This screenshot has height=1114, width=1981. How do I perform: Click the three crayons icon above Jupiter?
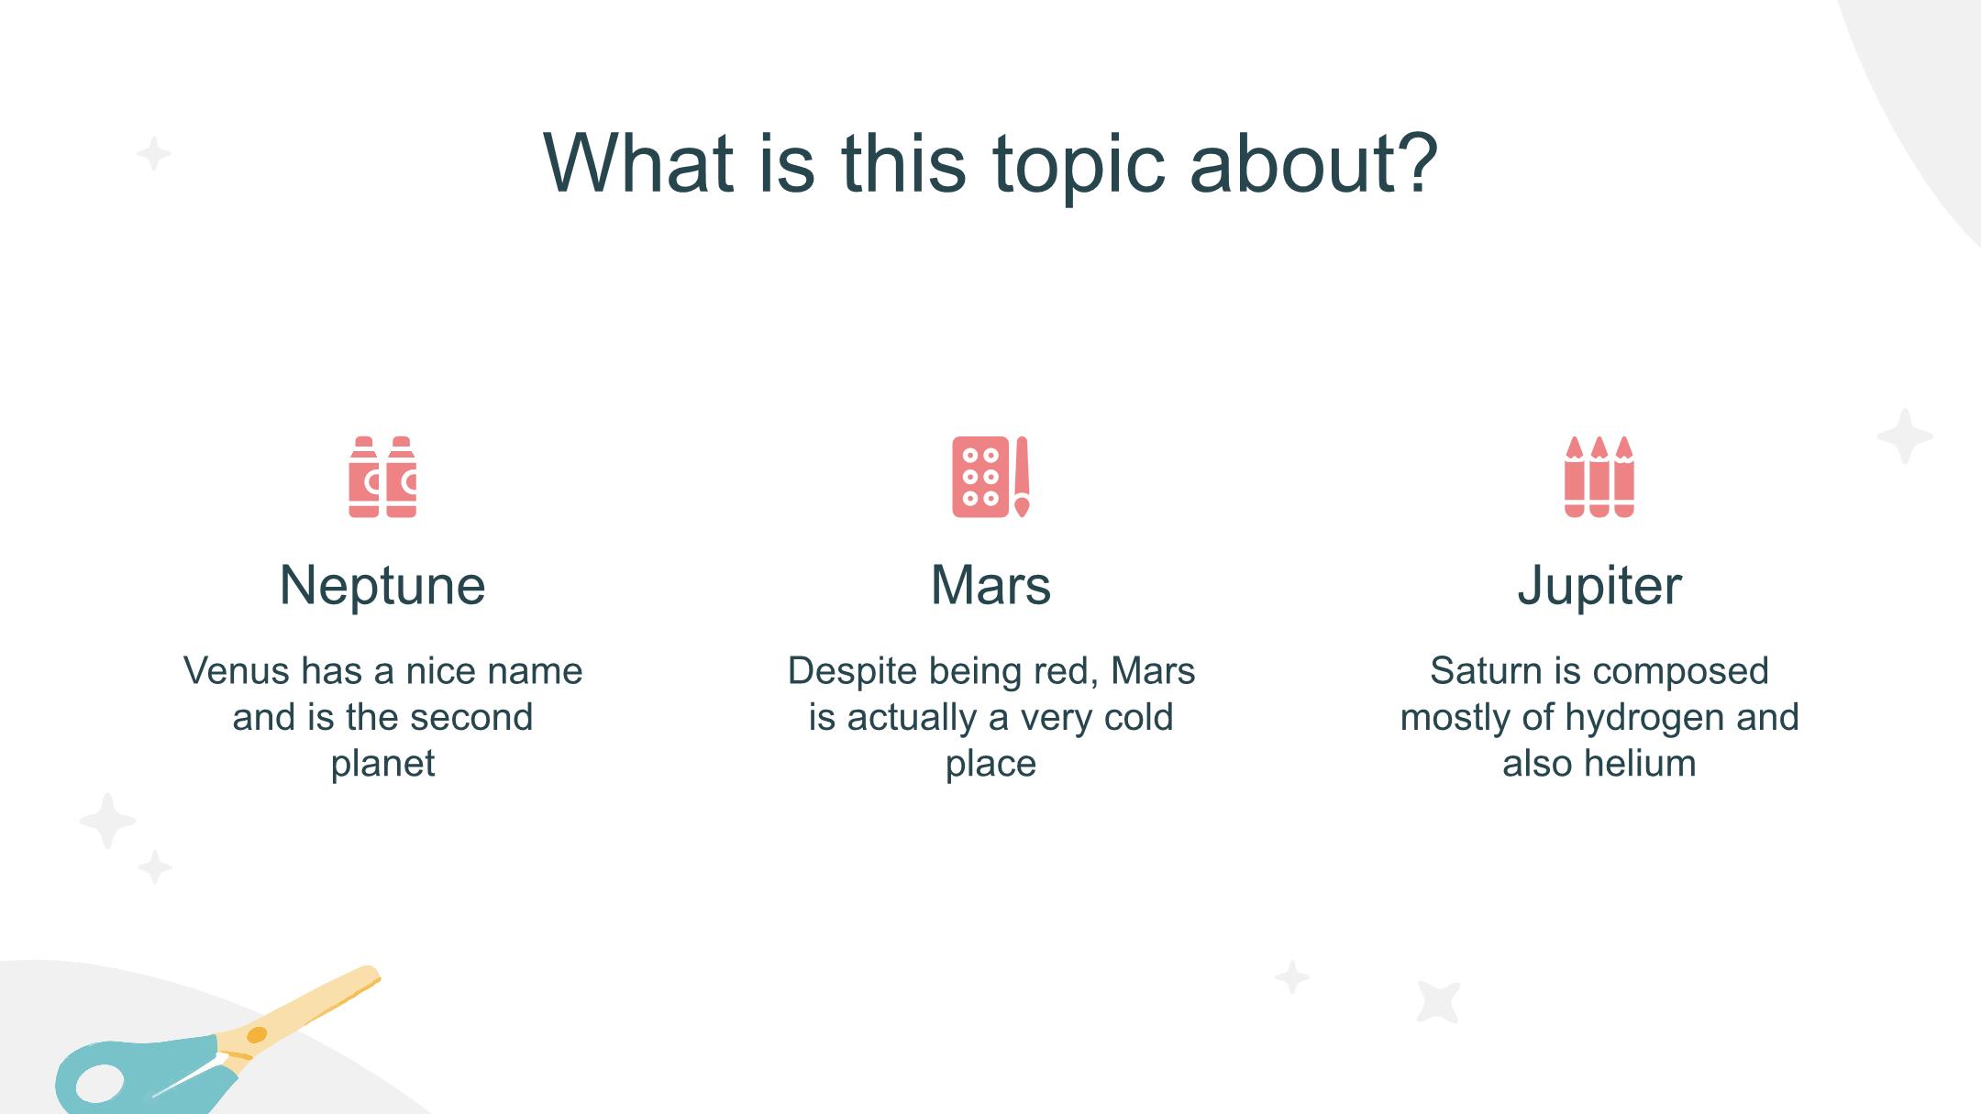(x=1599, y=477)
